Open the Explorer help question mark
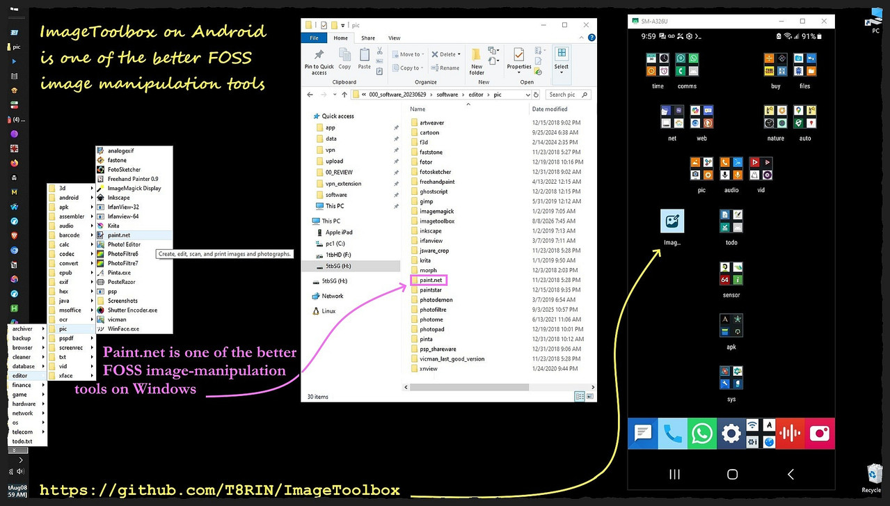The height and width of the screenshot is (506, 890). [x=591, y=38]
